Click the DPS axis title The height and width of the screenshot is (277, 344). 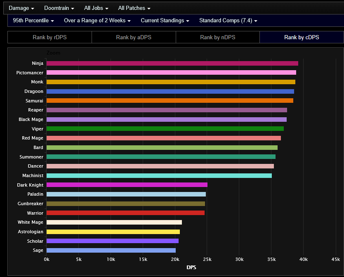(x=191, y=268)
